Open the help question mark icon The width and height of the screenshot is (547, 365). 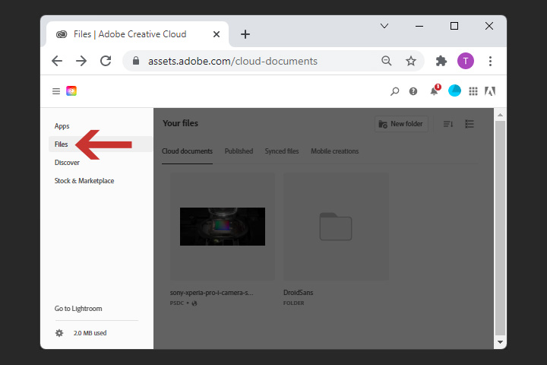click(x=413, y=91)
